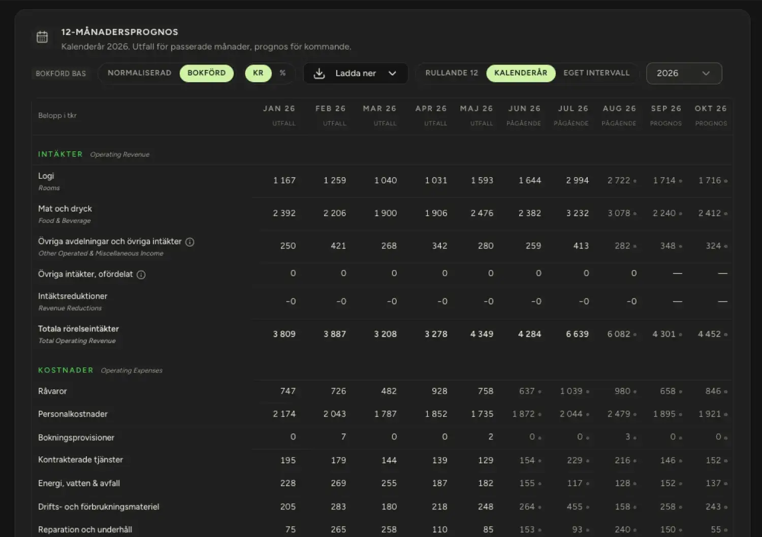Open info icon beside Övriga intäkter, ofördelat
The image size is (762, 537).
141,275
